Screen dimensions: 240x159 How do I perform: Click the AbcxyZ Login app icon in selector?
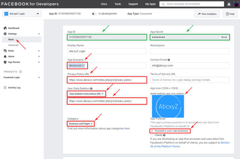pos(6,14)
